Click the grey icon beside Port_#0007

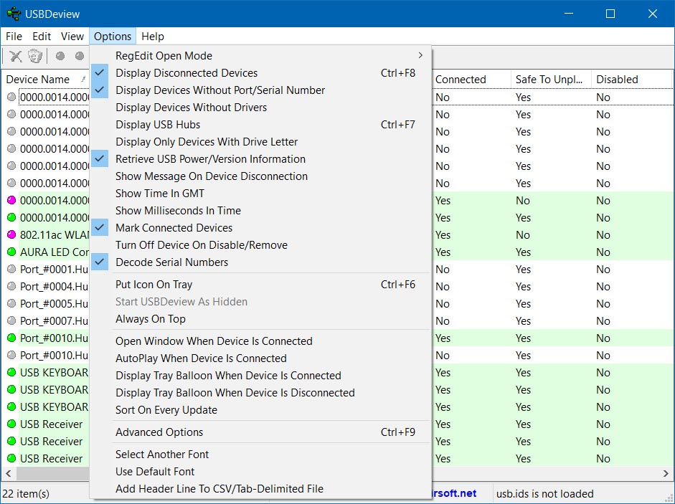(11, 320)
